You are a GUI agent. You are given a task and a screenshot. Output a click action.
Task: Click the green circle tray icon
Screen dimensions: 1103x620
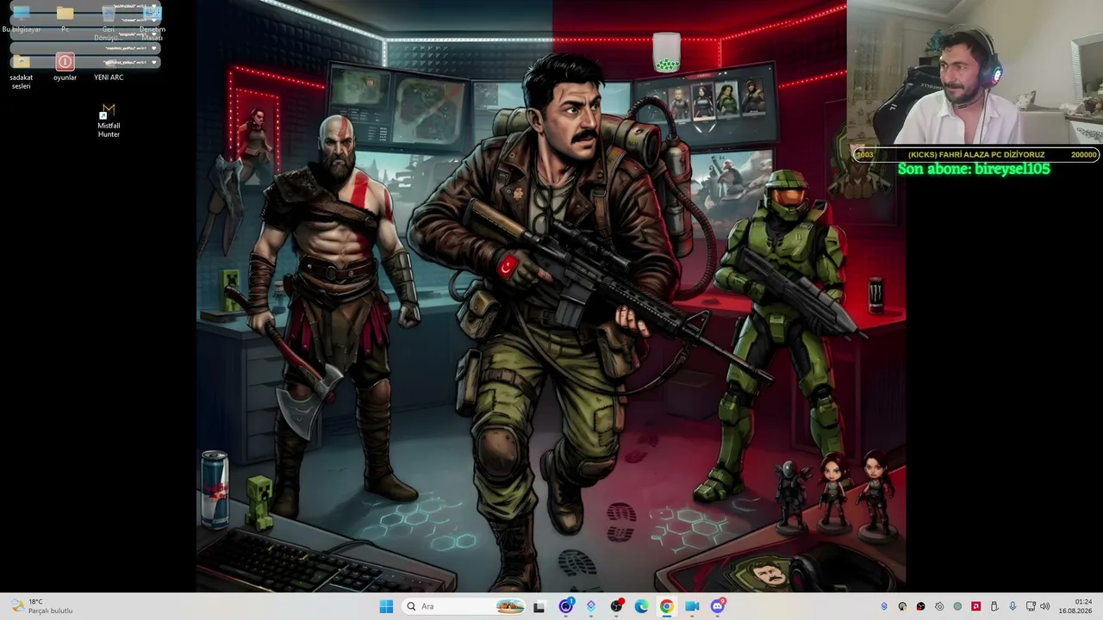tap(957, 606)
